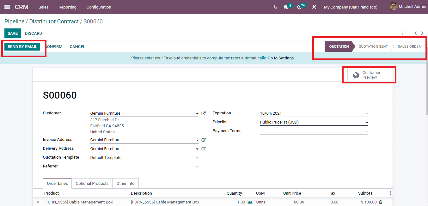Open the apps grid menu icon
Image resolution: width=428 pixels, height=206 pixels.
[7, 7]
